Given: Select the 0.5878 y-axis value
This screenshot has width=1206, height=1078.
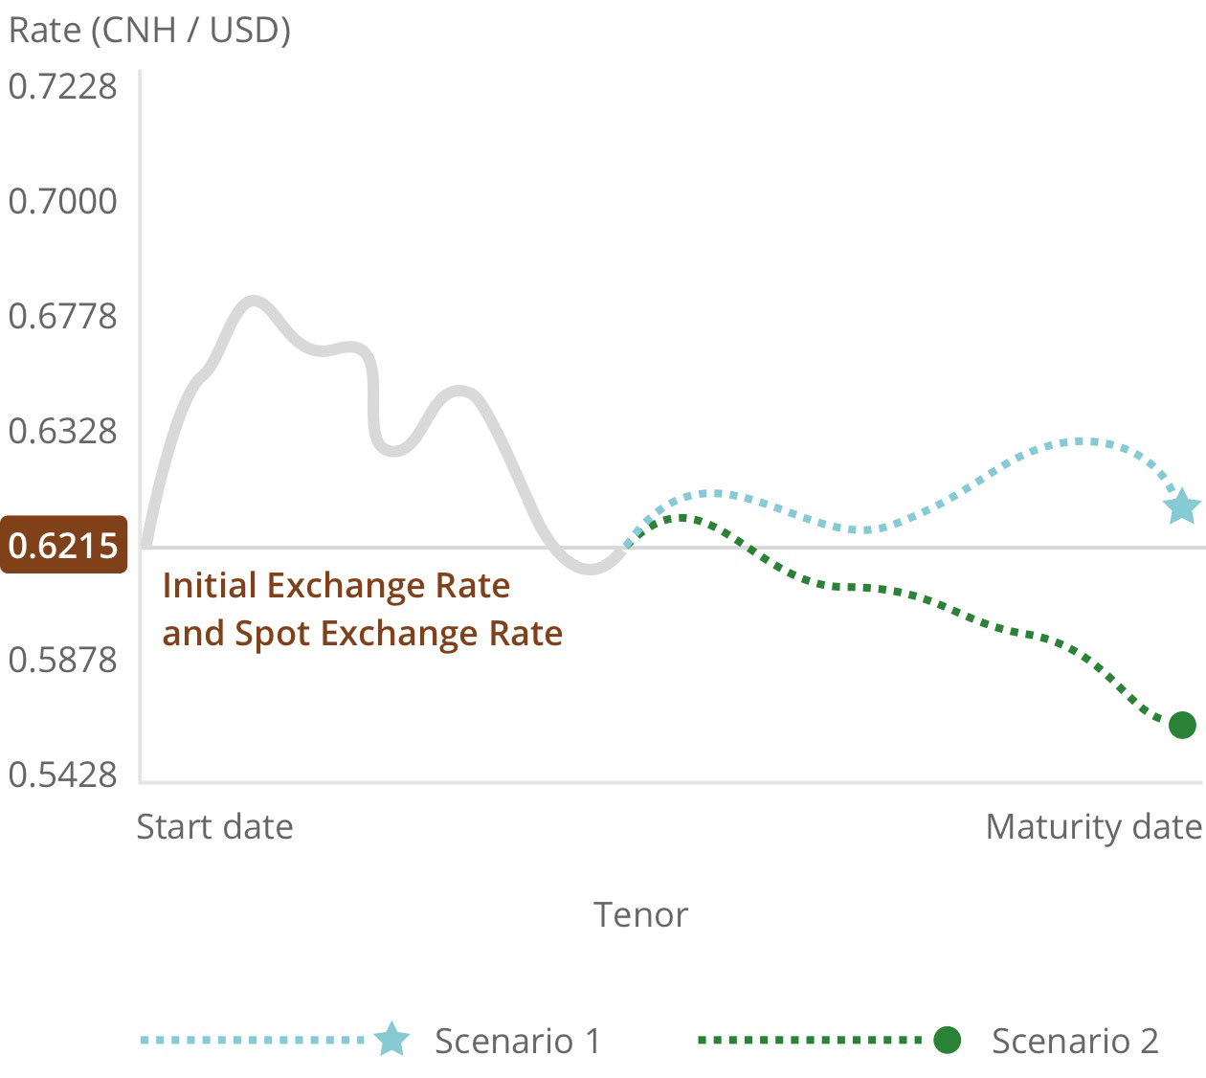Looking at the screenshot, I should [x=62, y=660].
